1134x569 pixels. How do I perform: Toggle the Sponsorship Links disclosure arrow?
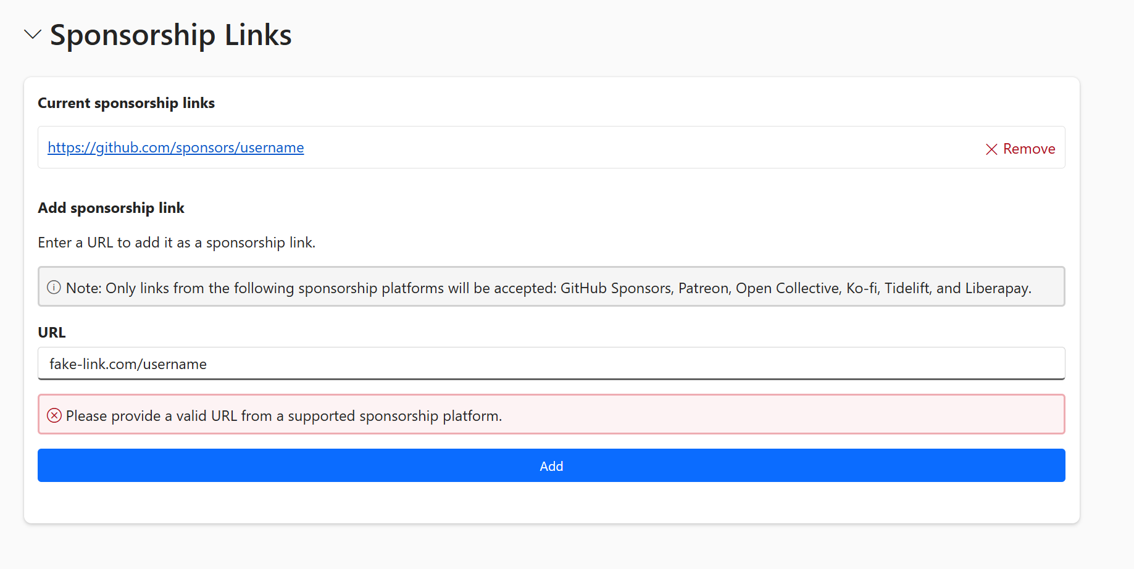[32, 35]
